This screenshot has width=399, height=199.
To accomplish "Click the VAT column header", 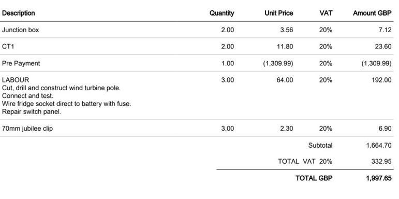I will click(326, 13).
